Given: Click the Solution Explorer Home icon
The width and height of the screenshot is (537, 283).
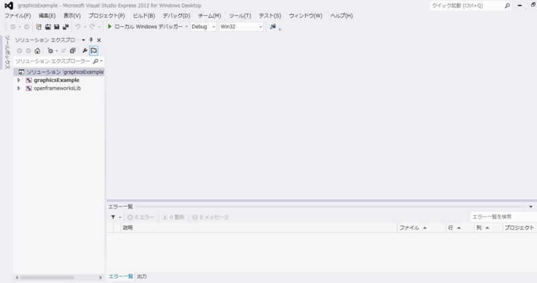Looking at the screenshot, I should 38,51.
